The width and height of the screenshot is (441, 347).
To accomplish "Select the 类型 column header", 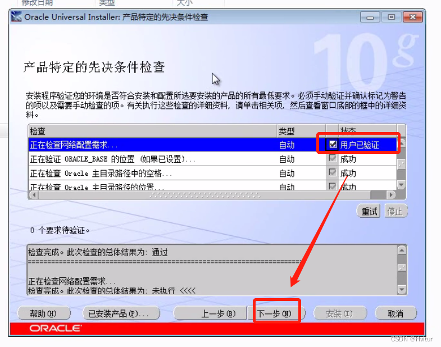I will (301, 131).
